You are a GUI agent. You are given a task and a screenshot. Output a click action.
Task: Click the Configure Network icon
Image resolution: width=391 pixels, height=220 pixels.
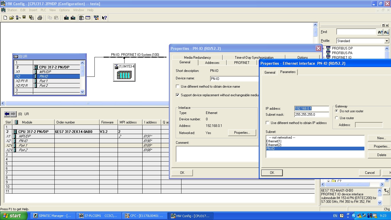pos(96,18)
